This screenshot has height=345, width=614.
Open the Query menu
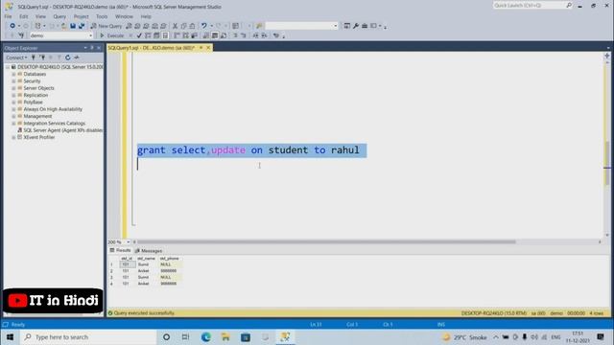click(x=59, y=16)
